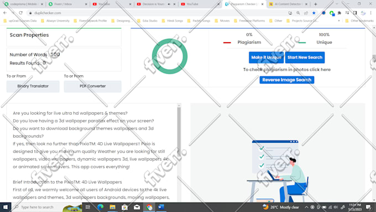Mute the Decision is Yours tab audio icon
This screenshot has width=376, height=212.
pos(169,4)
